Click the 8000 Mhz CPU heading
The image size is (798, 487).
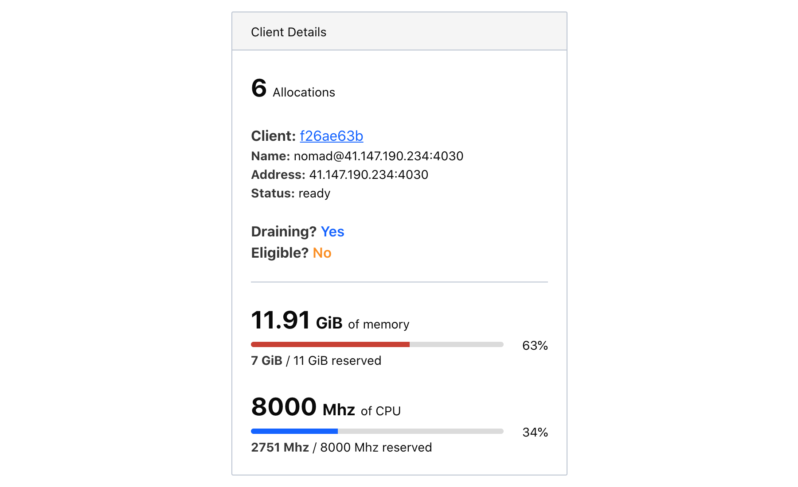[x=303, y=407]
